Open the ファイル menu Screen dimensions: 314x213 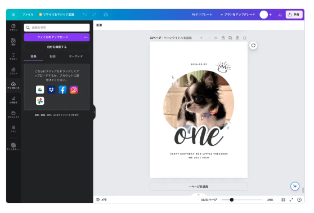(x=28, y=15)
